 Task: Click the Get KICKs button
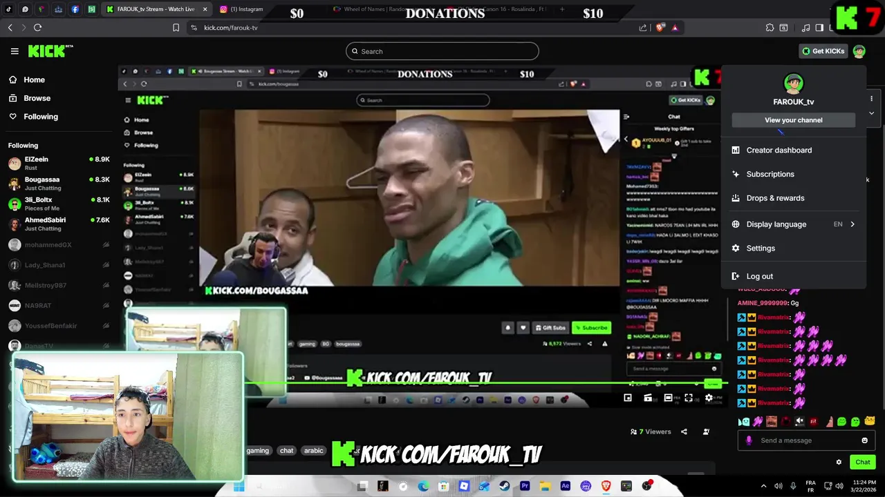(823, 51)
